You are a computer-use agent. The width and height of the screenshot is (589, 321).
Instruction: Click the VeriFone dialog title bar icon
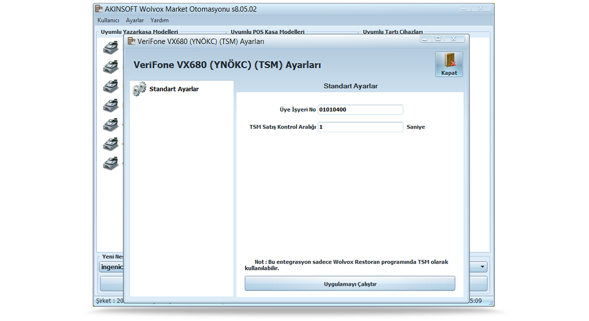click(132, 41)
